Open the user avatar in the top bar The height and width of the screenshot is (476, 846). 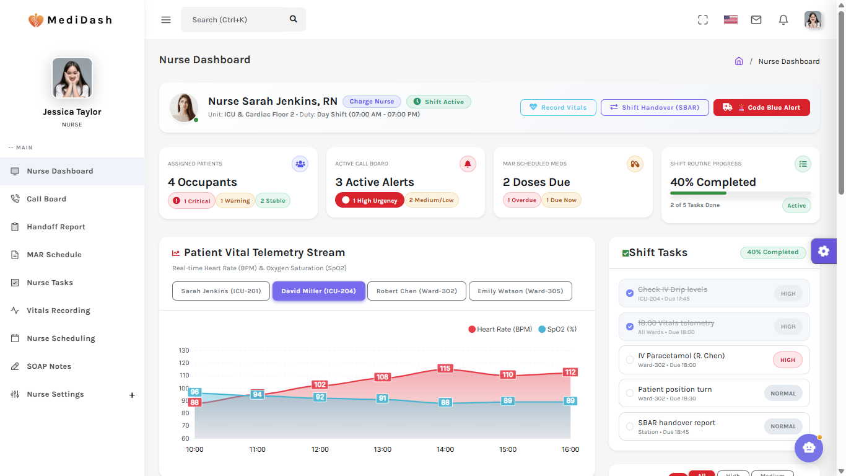813,20
